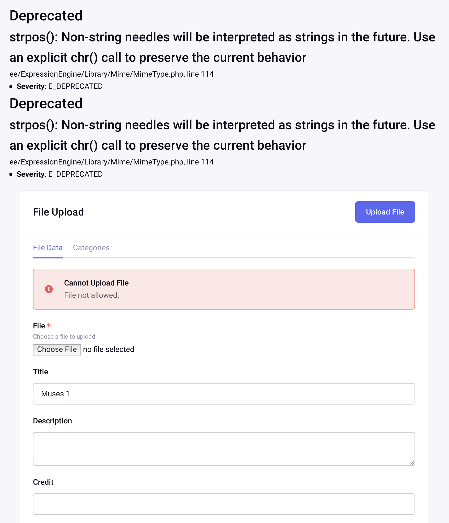Click the red error alert icon
449x523 pixels.
click(49, 289)
